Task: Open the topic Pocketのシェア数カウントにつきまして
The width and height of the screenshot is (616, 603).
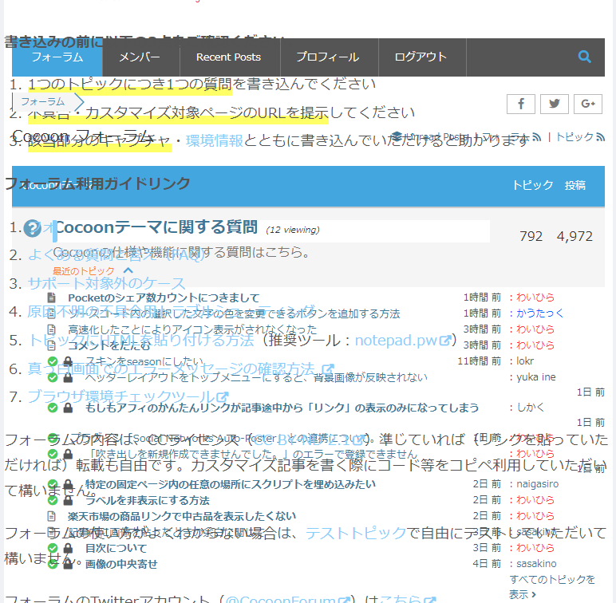Action: (x=164, y=298)
